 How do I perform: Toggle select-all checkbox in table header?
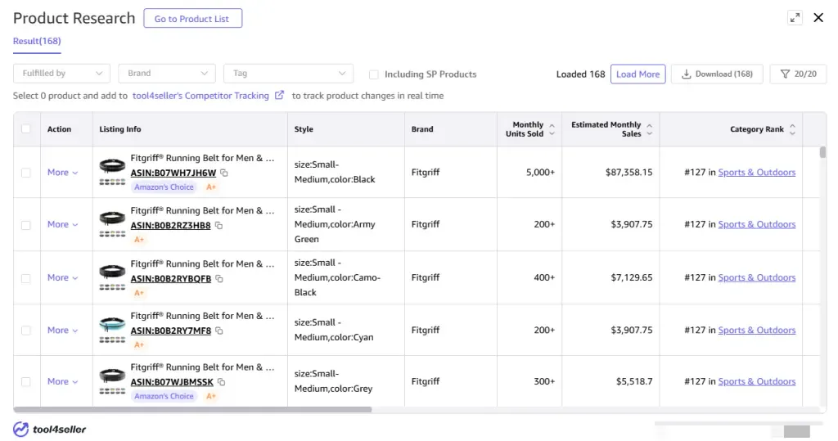click(25, 128)
